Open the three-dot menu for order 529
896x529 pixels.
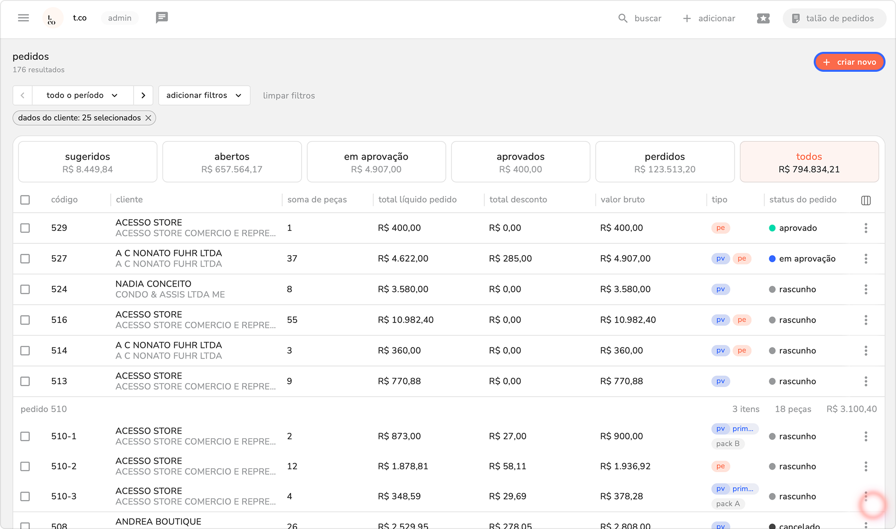click(866, 228)
